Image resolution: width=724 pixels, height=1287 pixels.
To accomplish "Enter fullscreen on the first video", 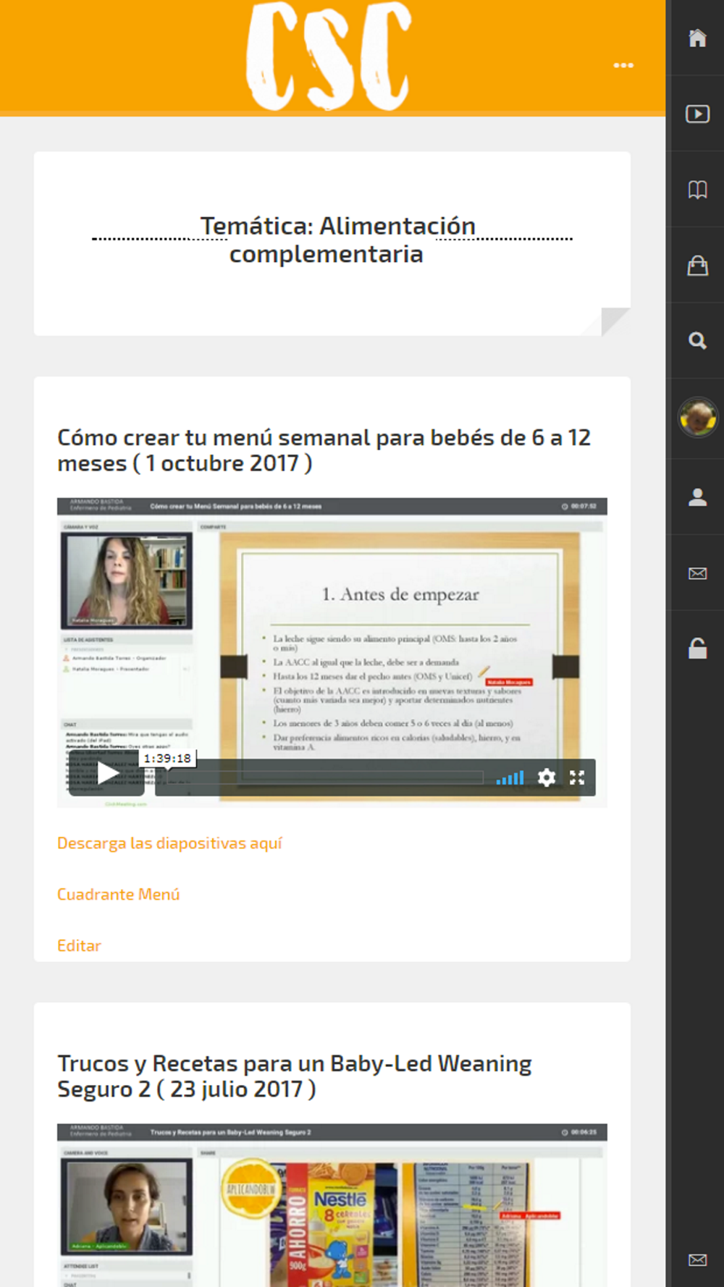I will tap(577, 777).
